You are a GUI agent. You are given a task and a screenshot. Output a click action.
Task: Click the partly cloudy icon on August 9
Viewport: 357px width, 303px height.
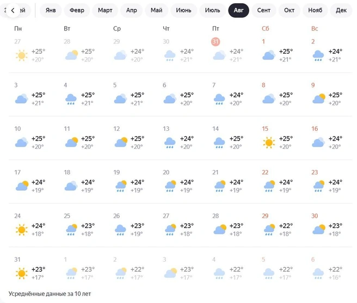point(318,99)
